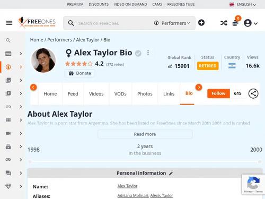Viewport: 265px width, 199px height.
Task: Go to Home in breadcrumb
Action: [x=37, y=40]
